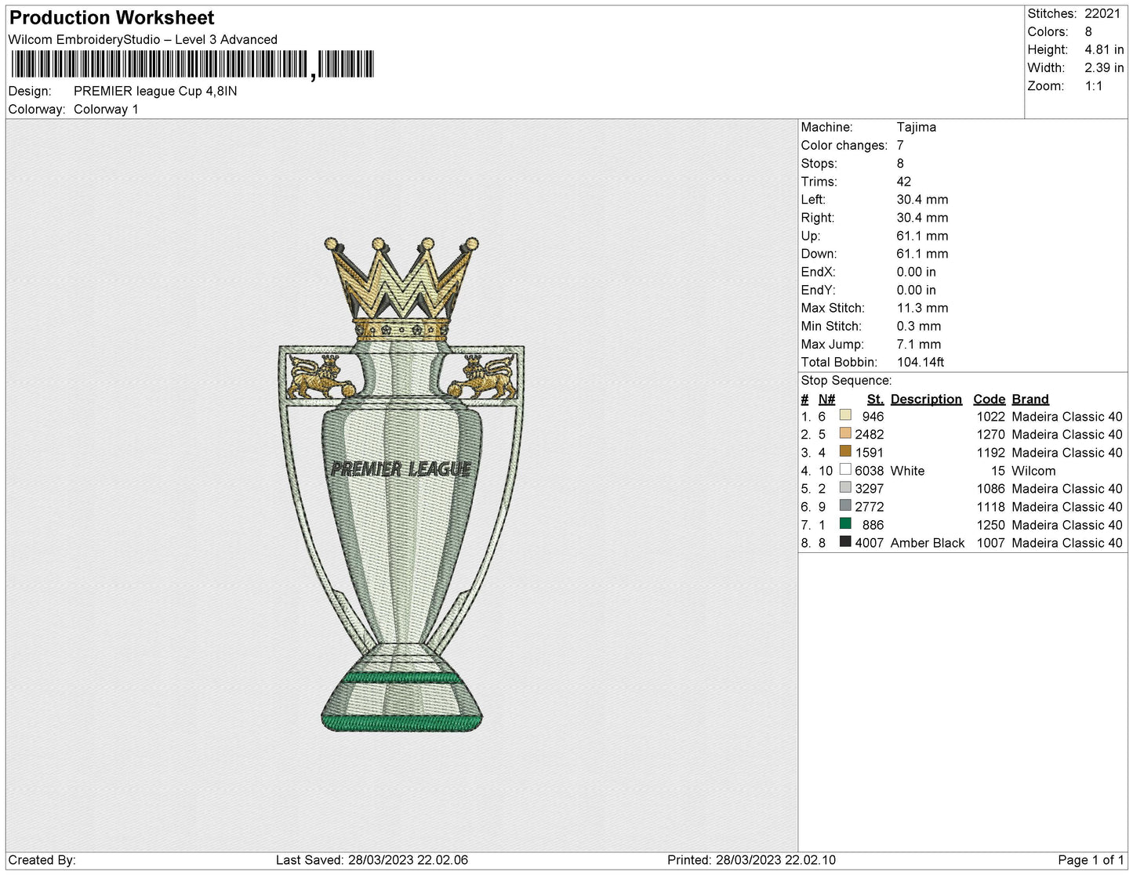Click code '1007' in stop 8
Screen dimensions: 1133x875
[990, 543]
